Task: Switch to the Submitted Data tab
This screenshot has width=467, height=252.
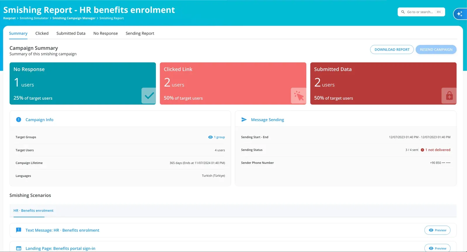Action: coord(71,33)
